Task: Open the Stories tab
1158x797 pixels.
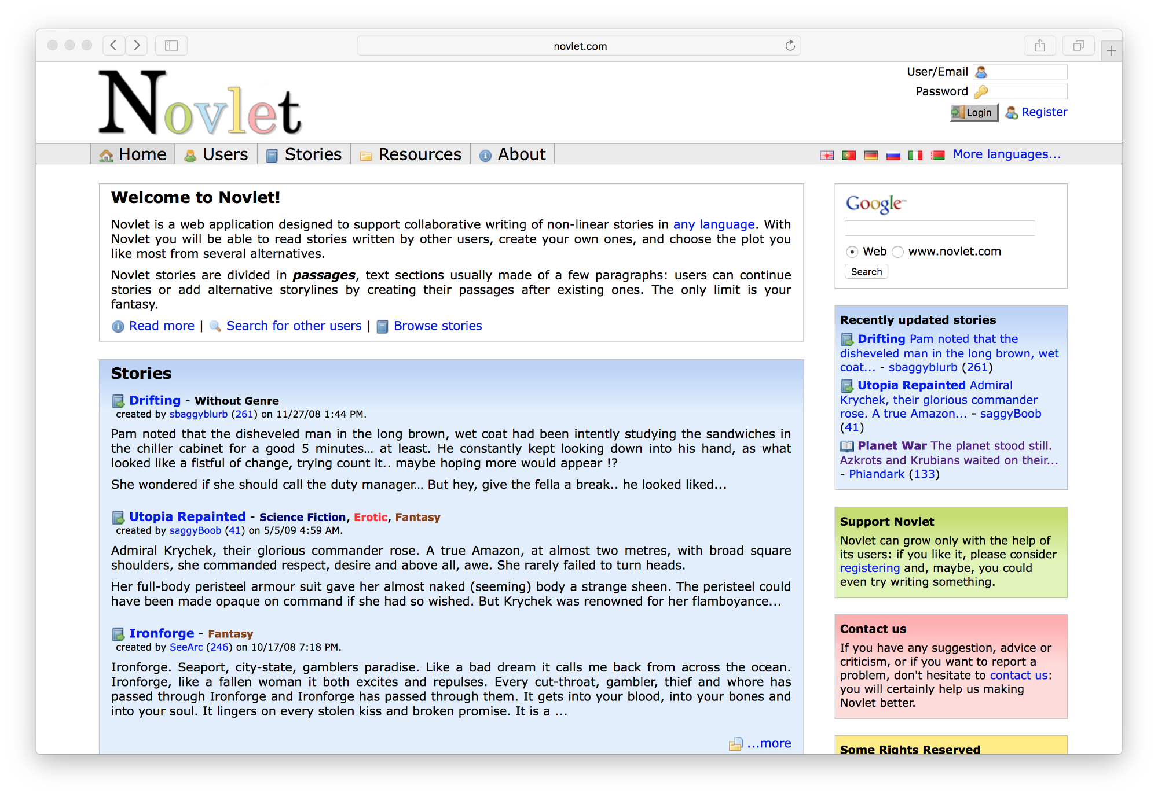Action: pyautogui.click(x=313, y=154)
